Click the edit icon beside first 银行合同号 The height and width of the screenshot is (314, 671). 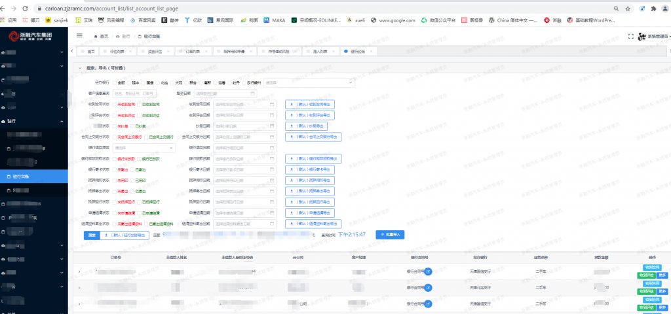pos(428,271)
